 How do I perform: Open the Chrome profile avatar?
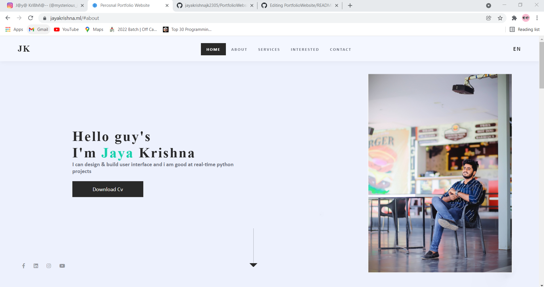click(526, 18)
